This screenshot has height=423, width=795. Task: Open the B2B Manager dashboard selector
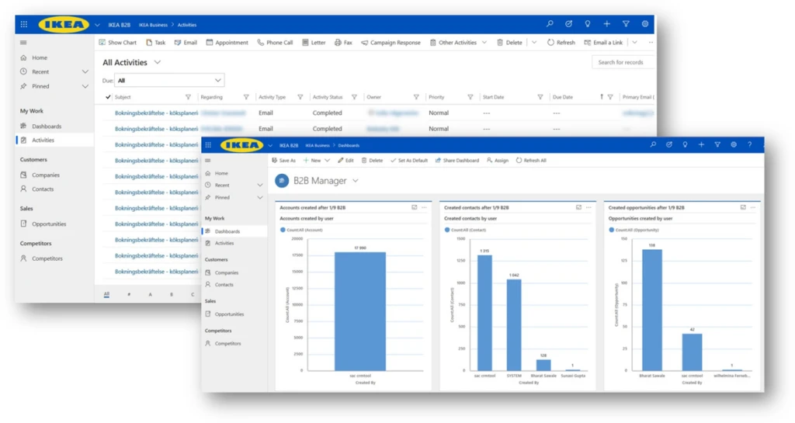coord(356,181)
